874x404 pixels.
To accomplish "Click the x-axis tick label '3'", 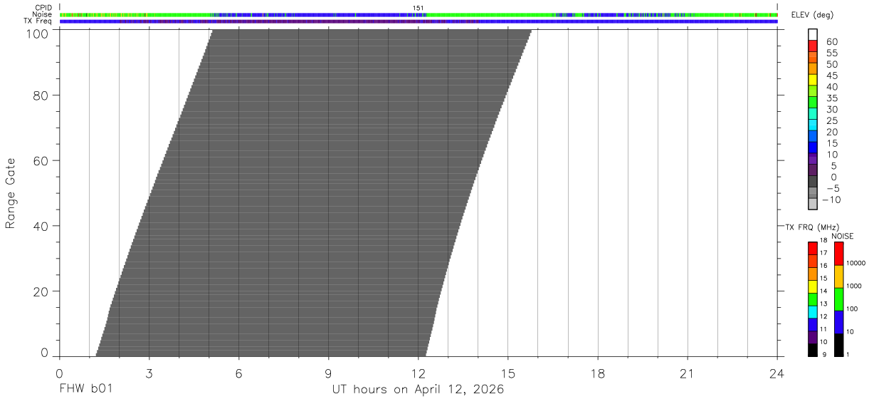I will (x=149, y=373).
